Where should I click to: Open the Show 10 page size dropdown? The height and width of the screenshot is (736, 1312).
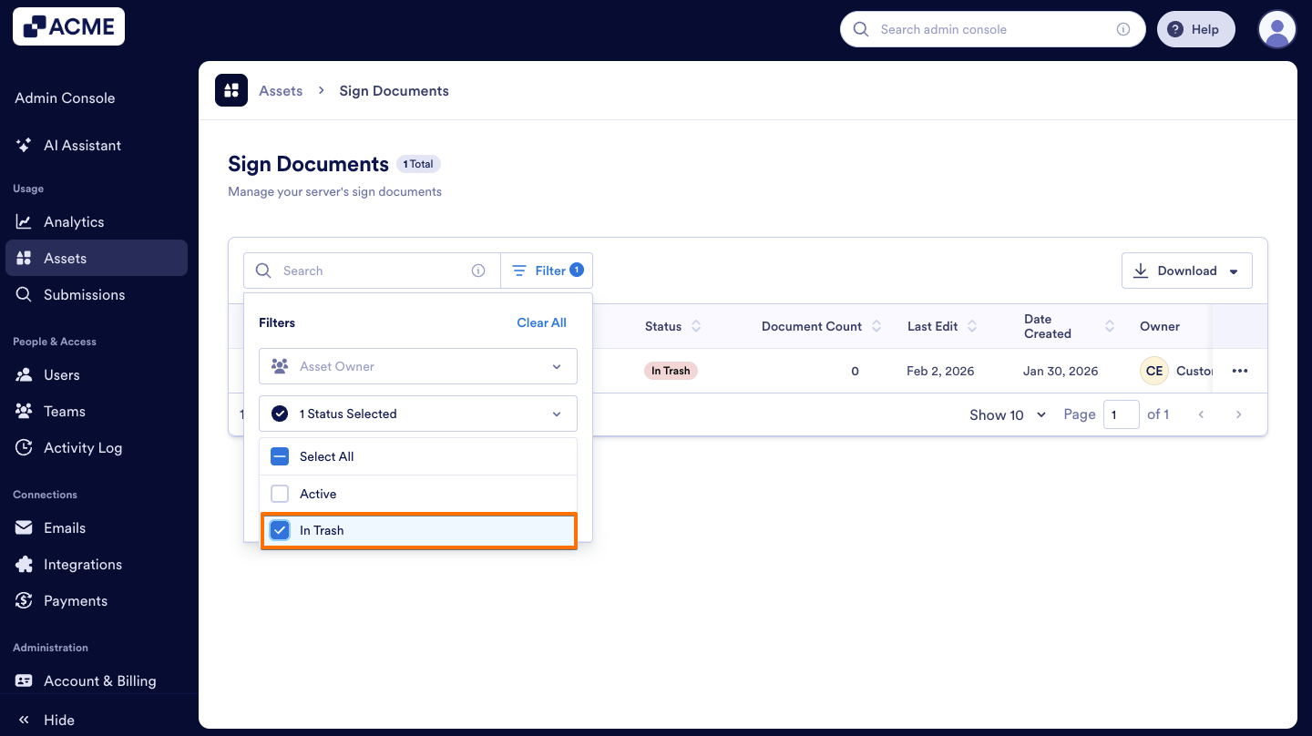(x=1006, y=414)
